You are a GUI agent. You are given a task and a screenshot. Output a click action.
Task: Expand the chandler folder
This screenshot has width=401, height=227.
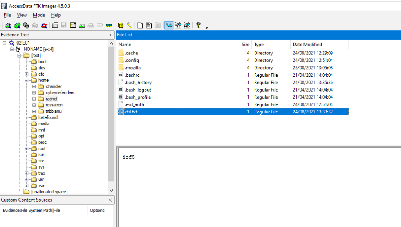click(34, 86)
